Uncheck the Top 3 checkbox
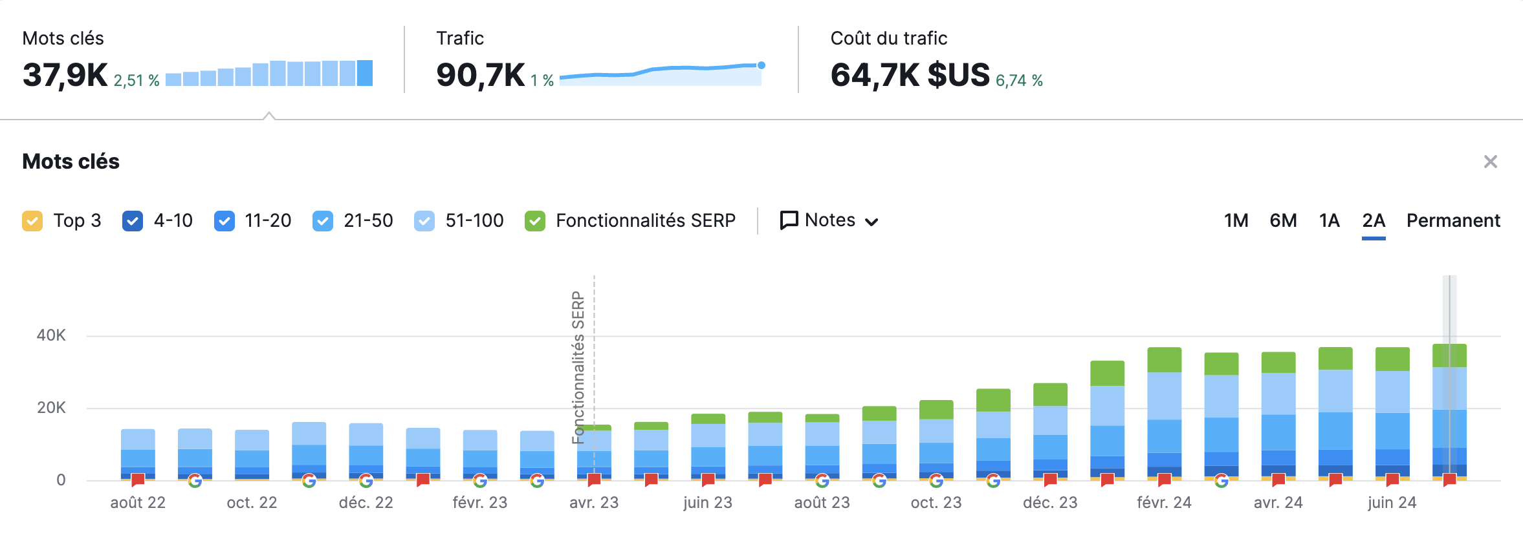The width and height of the screenshot is (1523, 539). 32,221
